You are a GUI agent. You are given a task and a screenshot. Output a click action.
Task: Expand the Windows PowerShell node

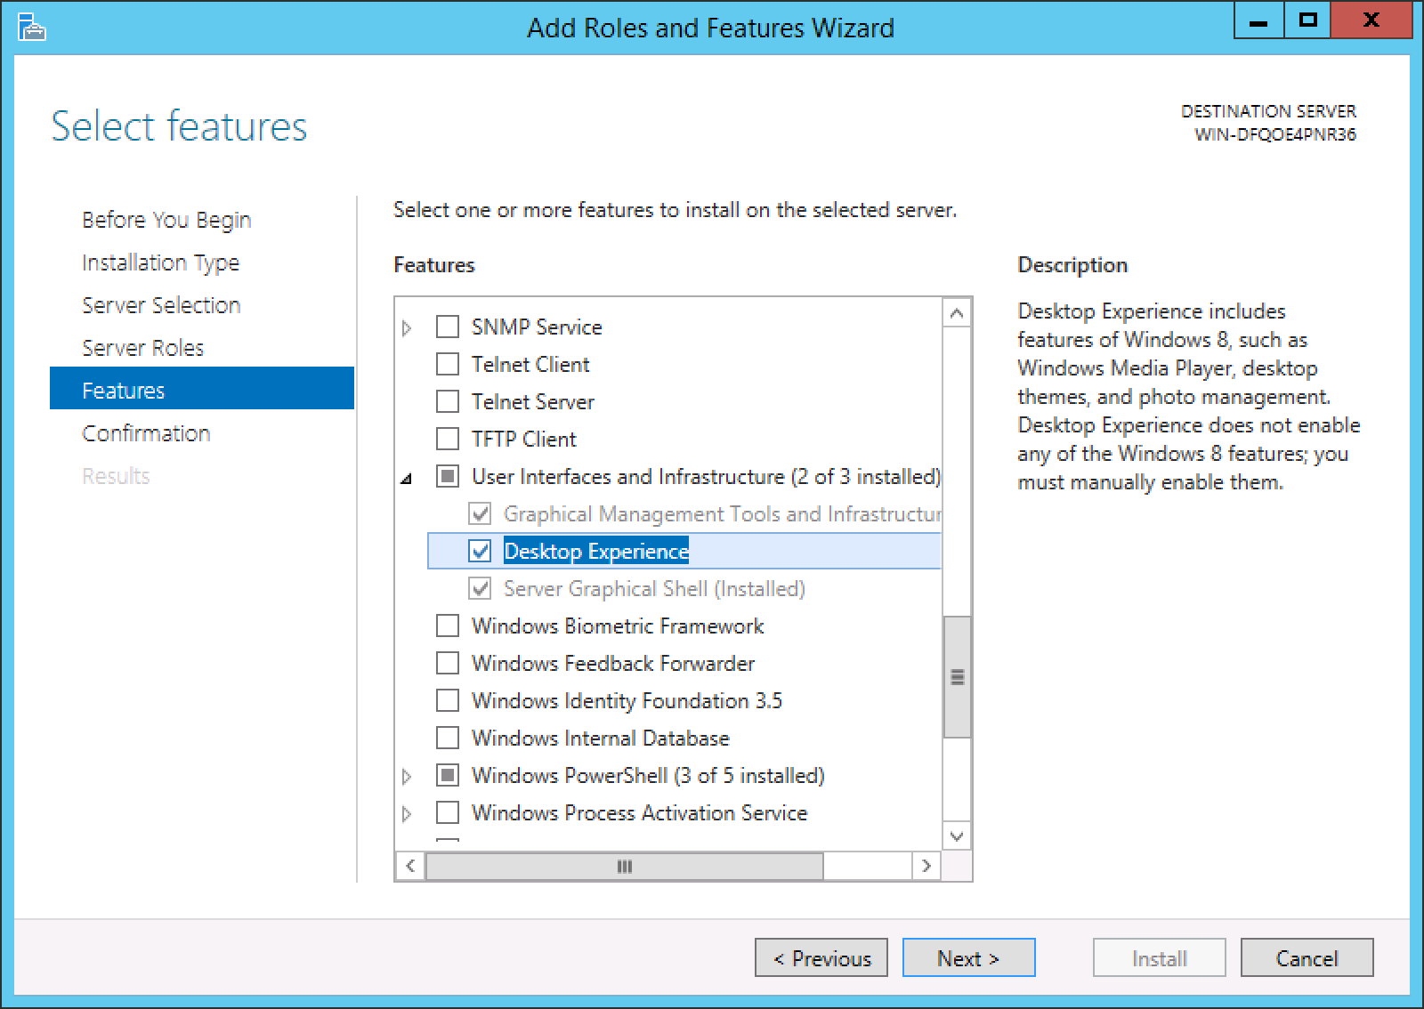pos(407,777)
